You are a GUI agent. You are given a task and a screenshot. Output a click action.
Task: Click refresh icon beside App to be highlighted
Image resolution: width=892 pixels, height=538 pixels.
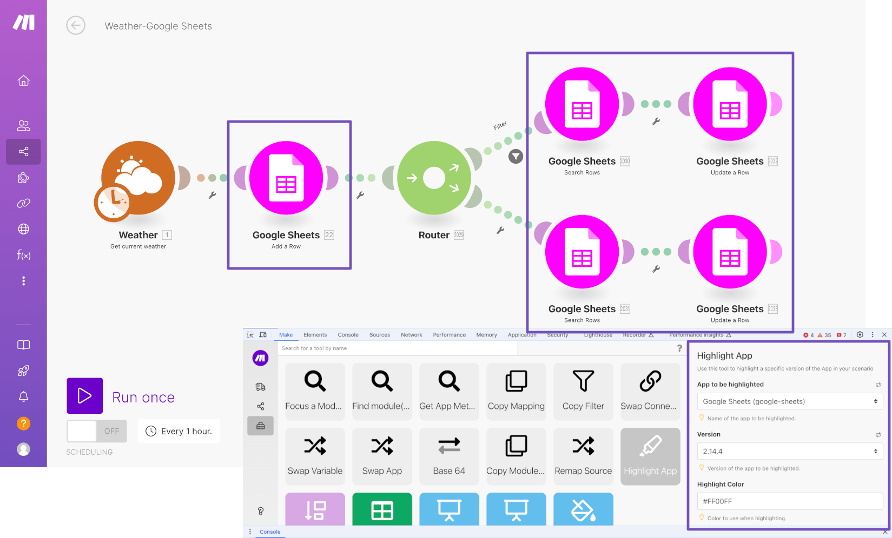pyautogui.click(x=878, y=385)
